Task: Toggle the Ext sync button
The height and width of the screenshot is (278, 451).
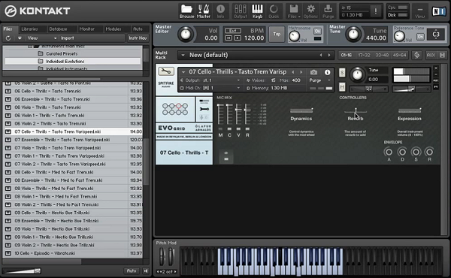Action: (x=233, y=31)
